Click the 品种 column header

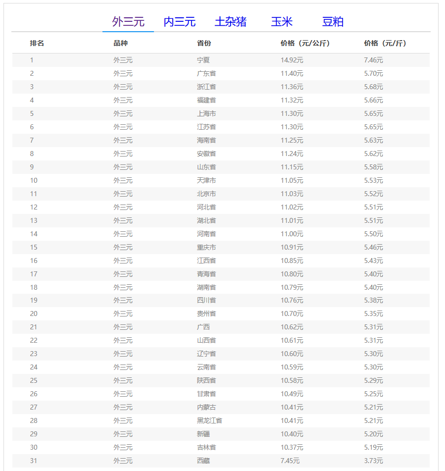[x=120, y=44]
